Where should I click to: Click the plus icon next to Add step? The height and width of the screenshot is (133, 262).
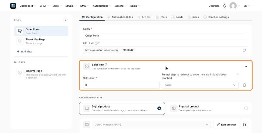[18, 52]
